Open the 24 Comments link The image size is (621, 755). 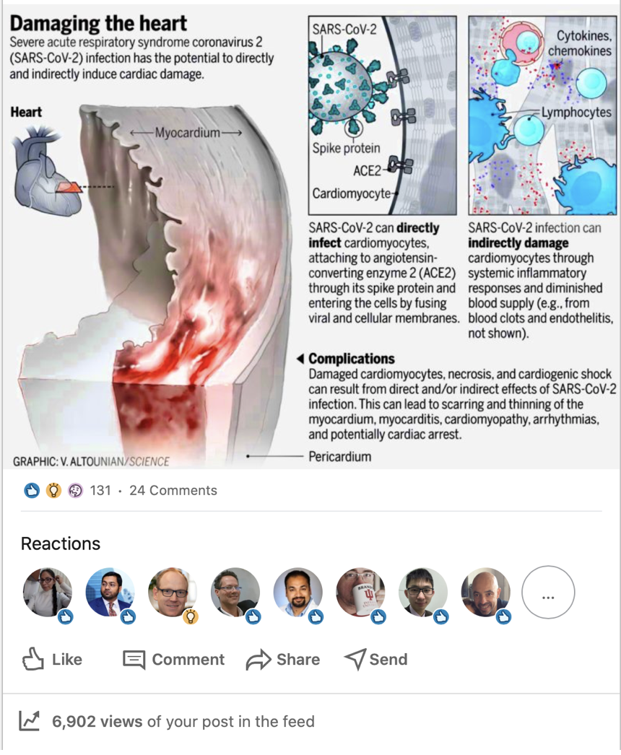click(x=173, y=490)
